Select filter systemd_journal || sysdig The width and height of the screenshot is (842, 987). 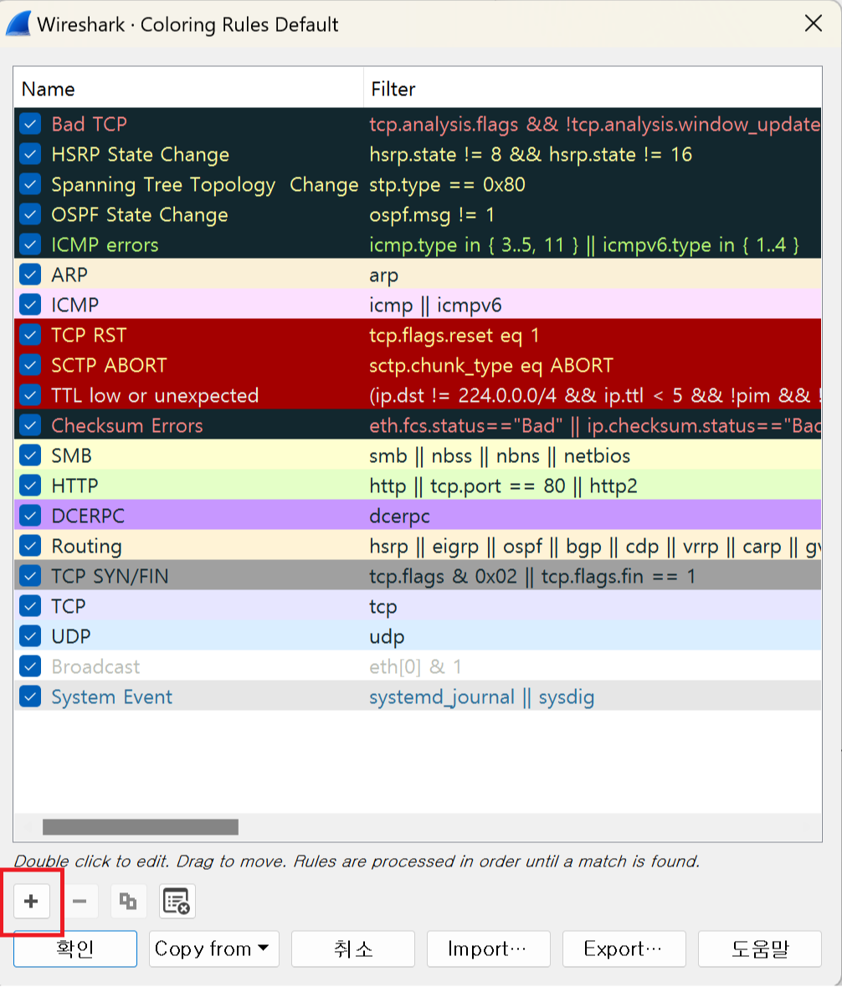click(482, 697)
